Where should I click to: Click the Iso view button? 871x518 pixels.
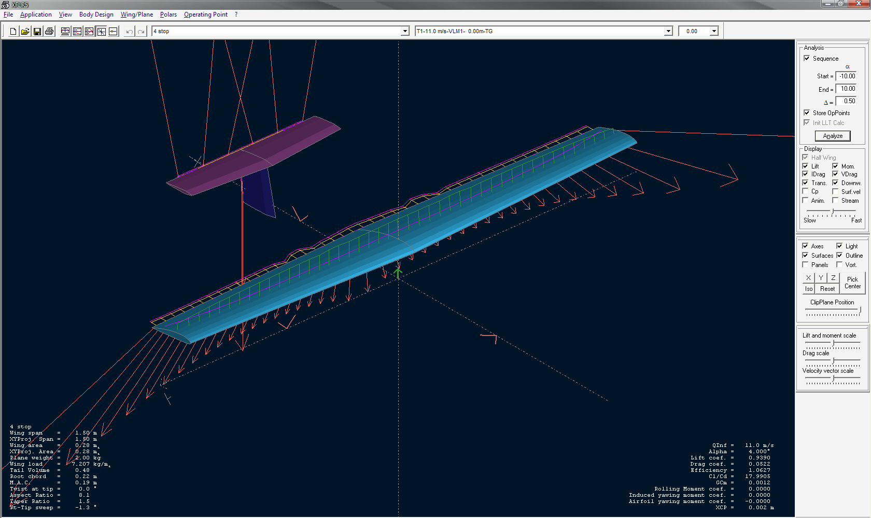click(x=809, y=289)
